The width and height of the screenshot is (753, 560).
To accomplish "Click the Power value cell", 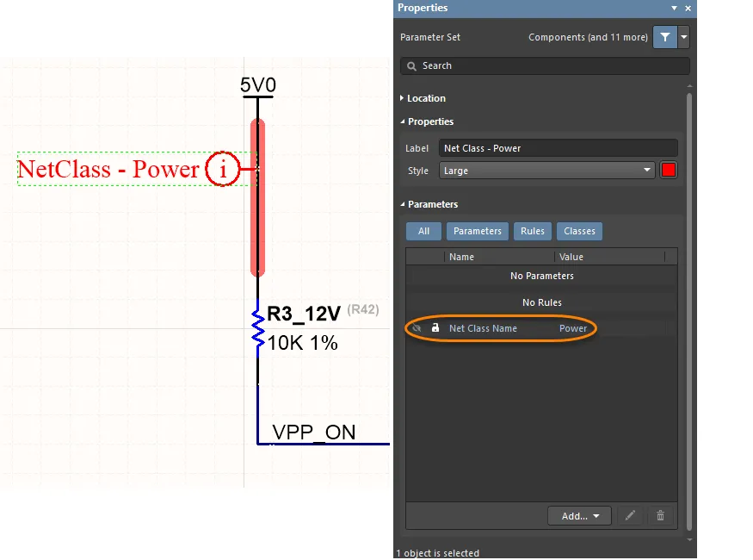I will 573,328.
